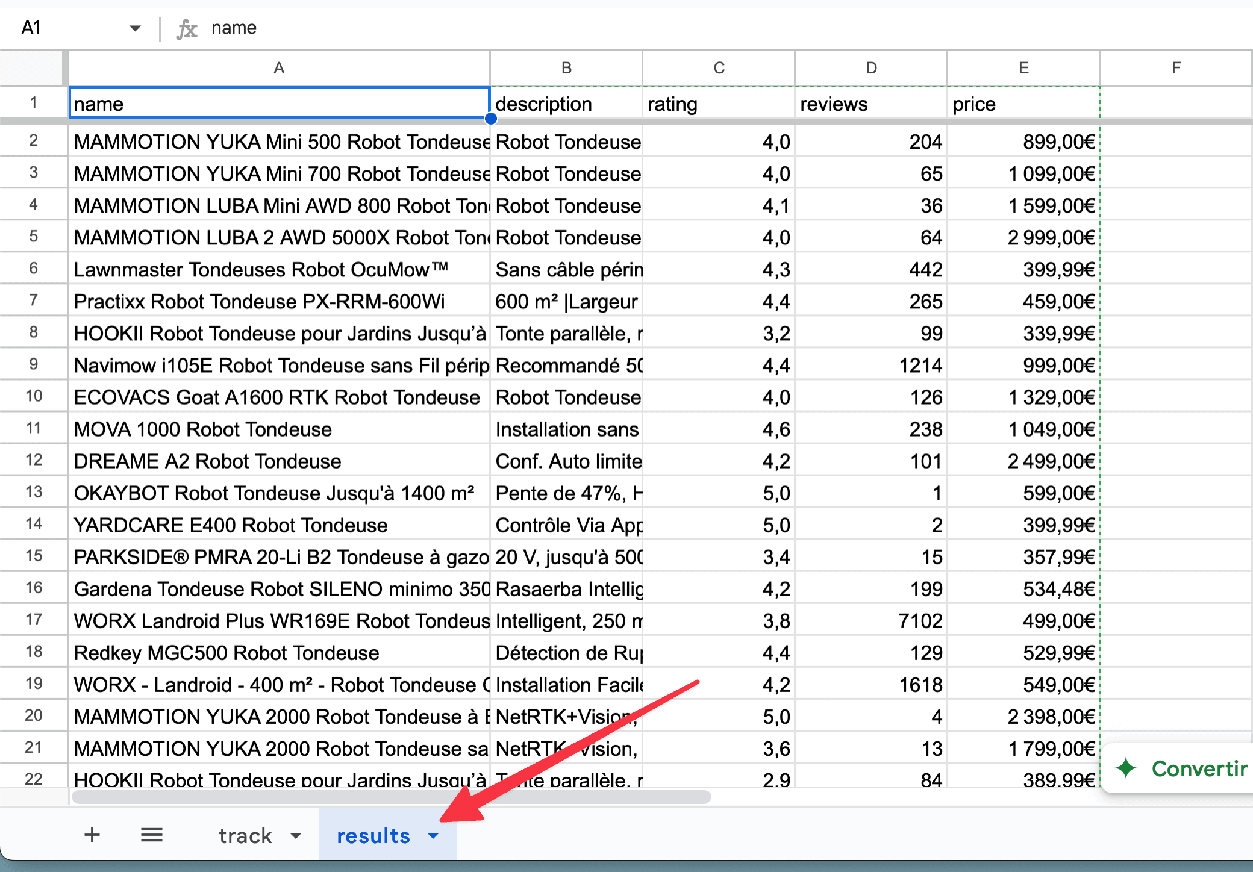Click rating cell 4,6 for MOVA 1000
This screenshot has height=872, width=1253.
pyautogui.click(x=719, y=429)
